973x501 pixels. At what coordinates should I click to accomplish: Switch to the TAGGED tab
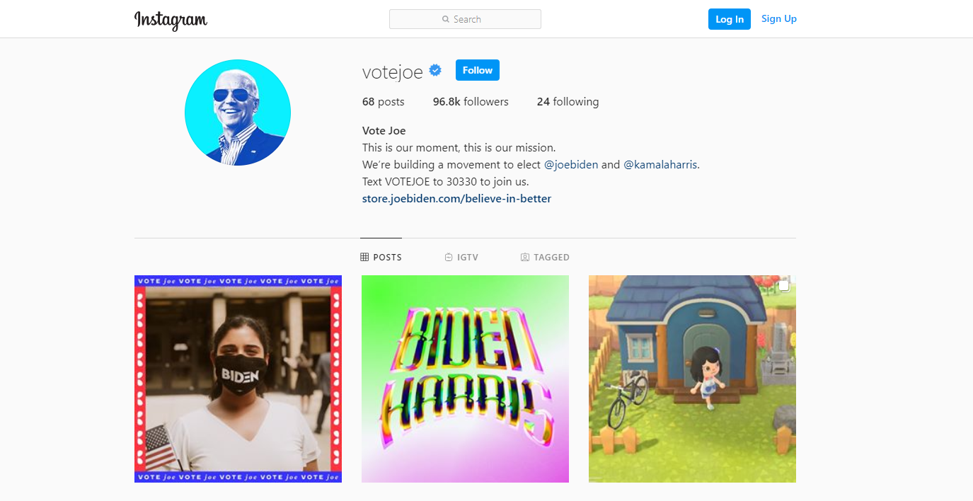point(545,258)
